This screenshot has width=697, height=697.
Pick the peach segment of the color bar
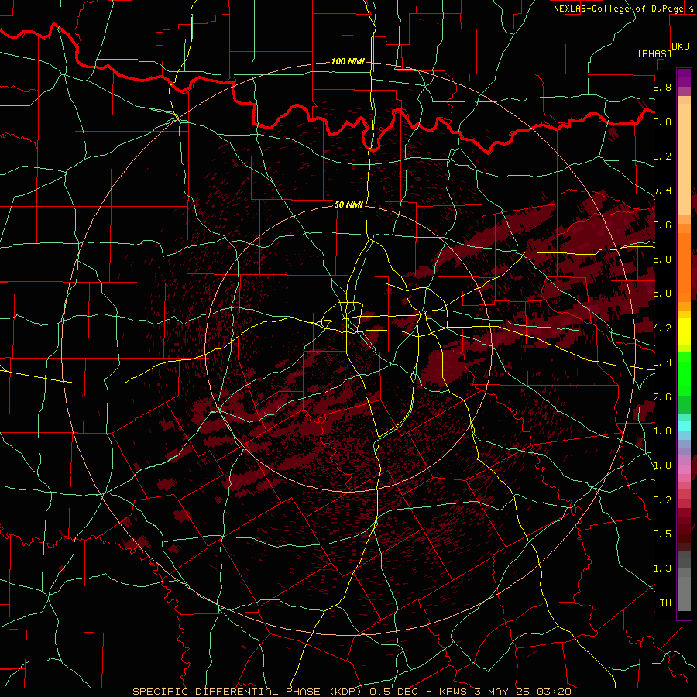[x=684, y=160]
